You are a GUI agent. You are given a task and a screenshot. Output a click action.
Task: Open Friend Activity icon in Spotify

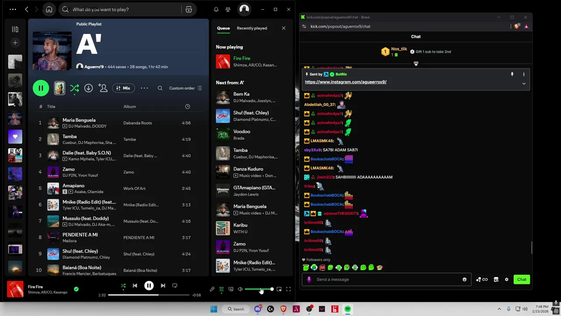pos(228,9)
